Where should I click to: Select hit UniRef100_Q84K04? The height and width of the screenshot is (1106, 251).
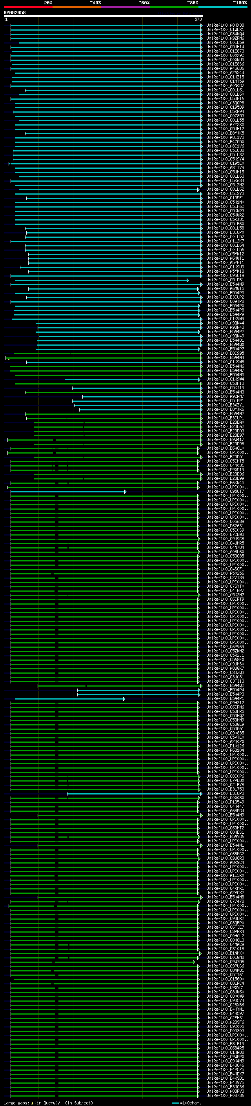tap(225, 34)
